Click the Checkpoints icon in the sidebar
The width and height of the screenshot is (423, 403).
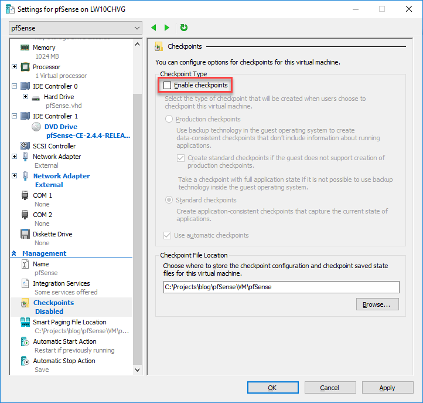click(25, 303)
